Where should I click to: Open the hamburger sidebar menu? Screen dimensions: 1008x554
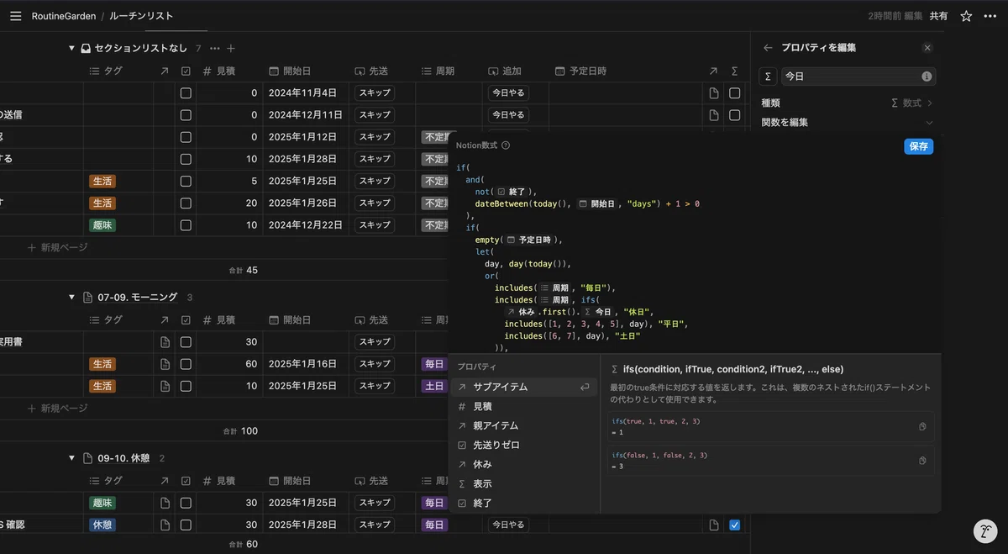[x=15, y=16]
